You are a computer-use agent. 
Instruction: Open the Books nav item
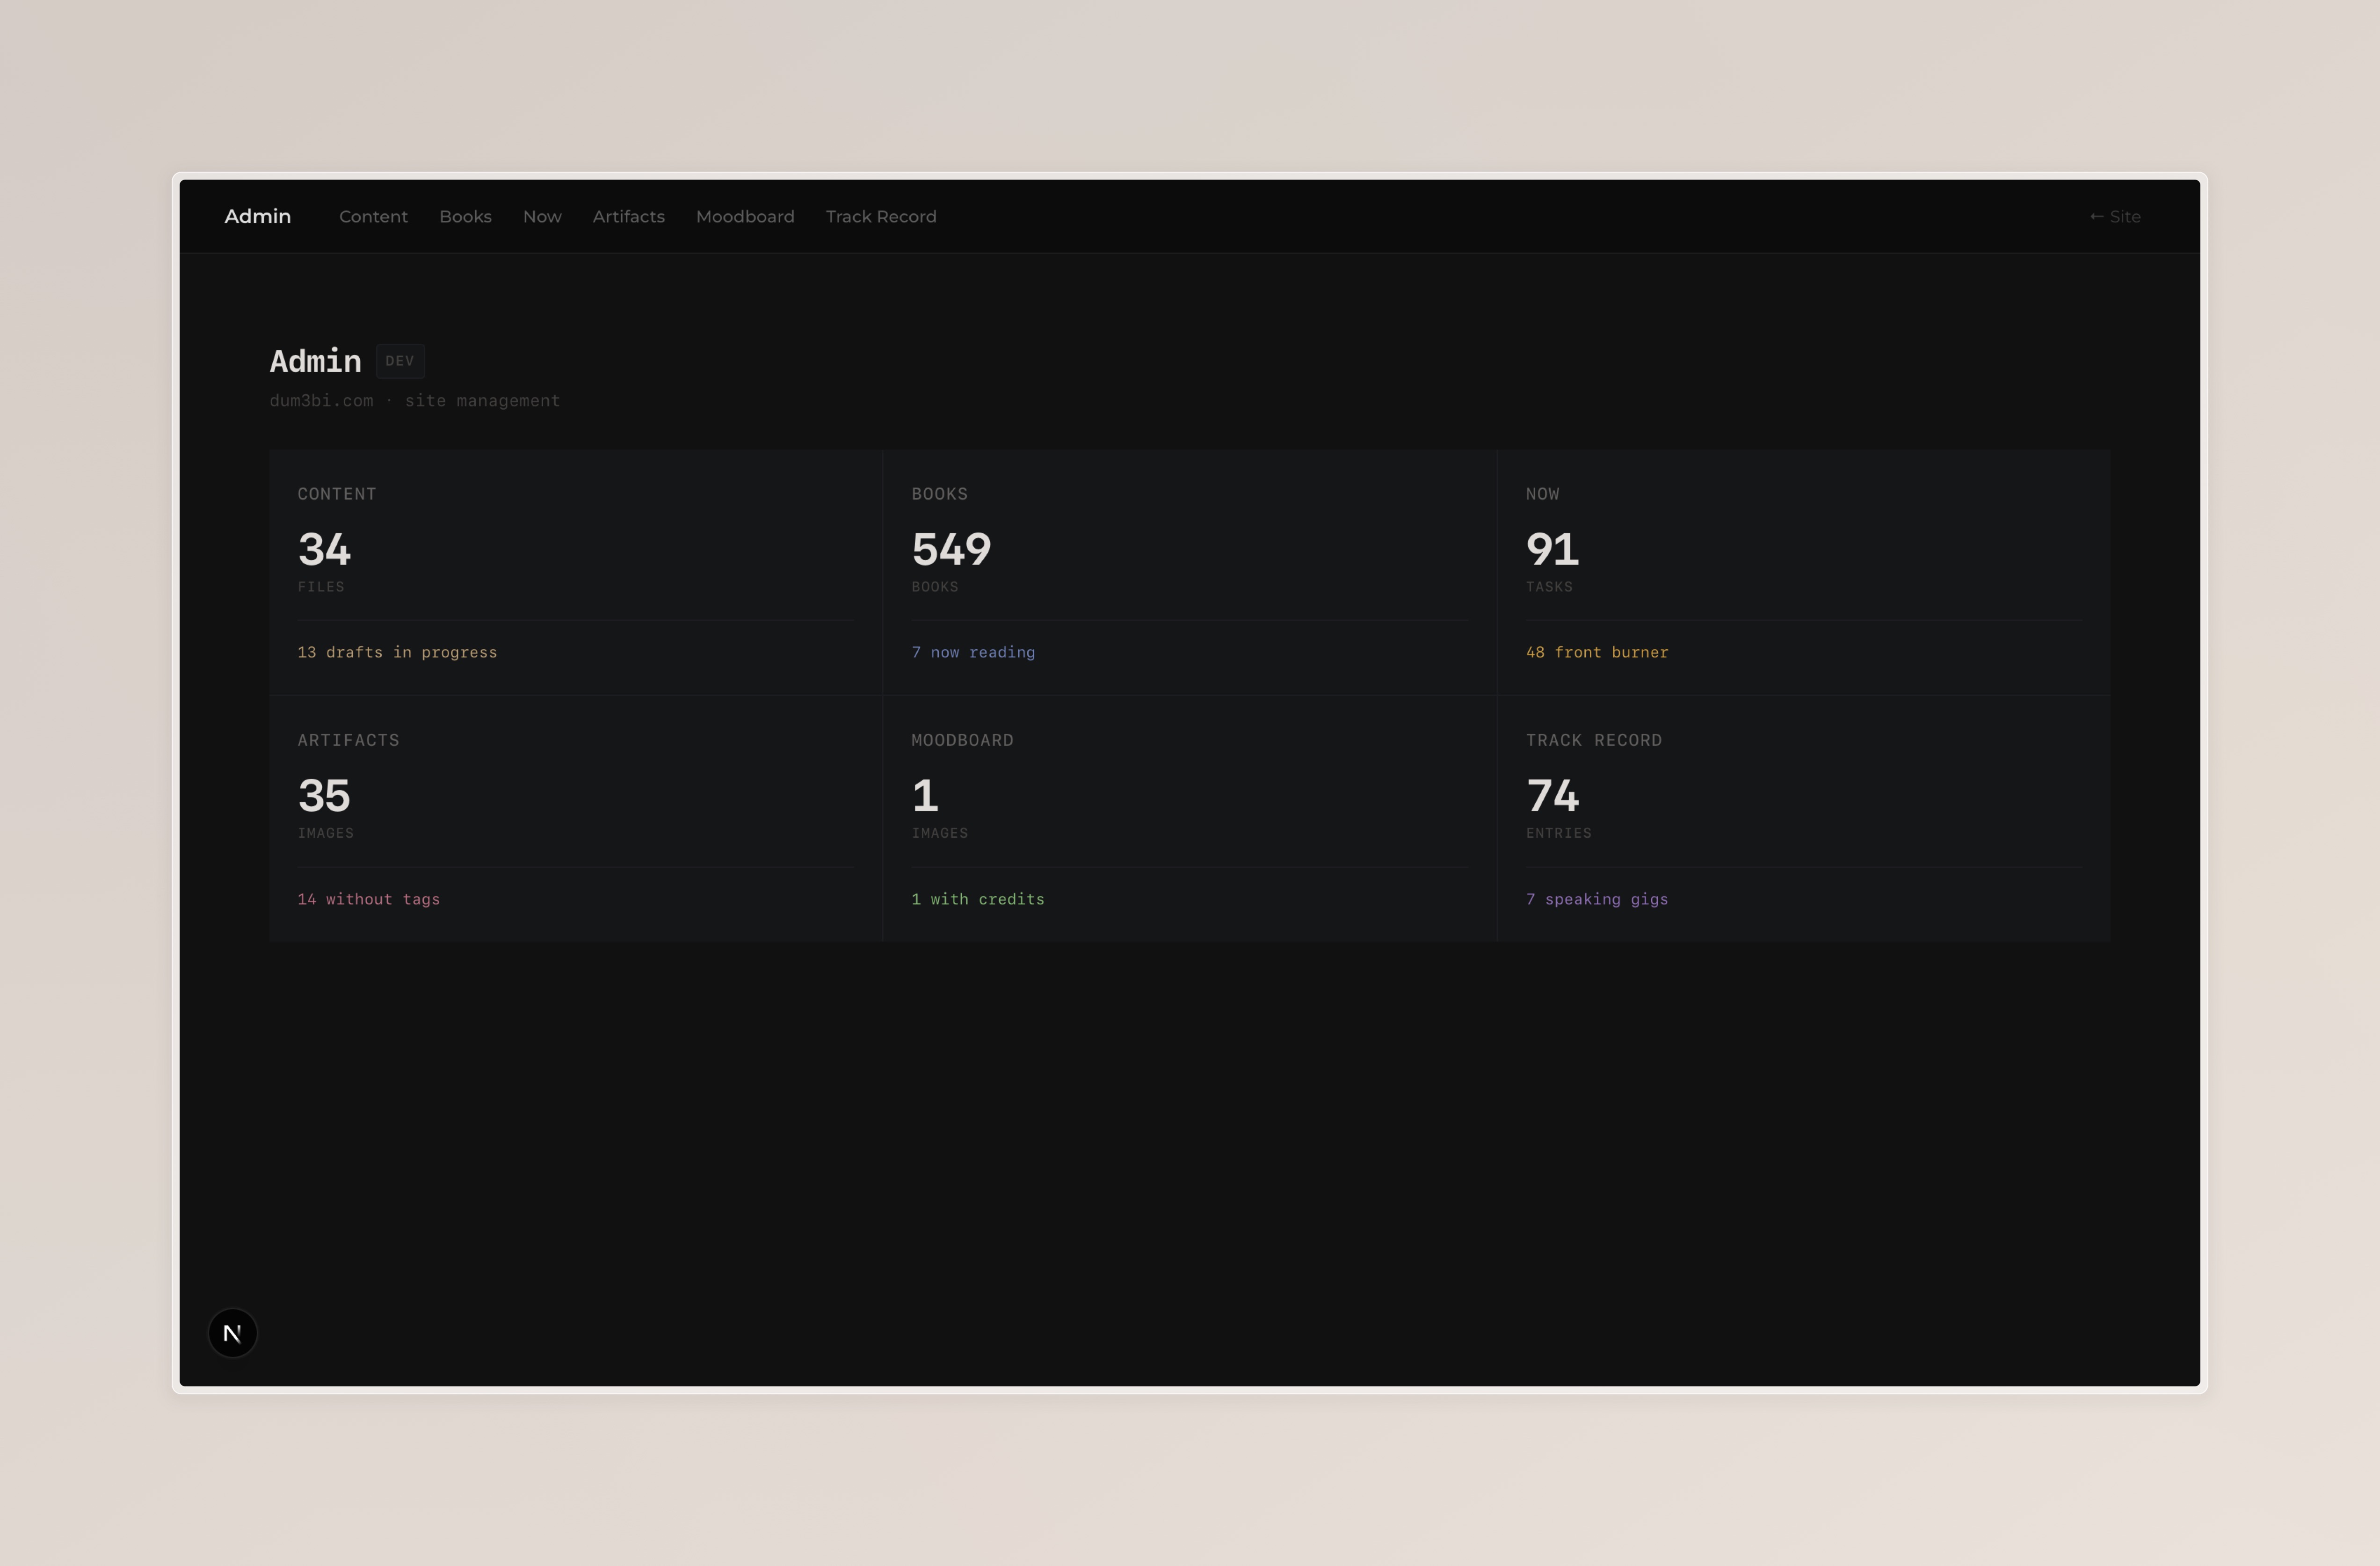[465, 217]
